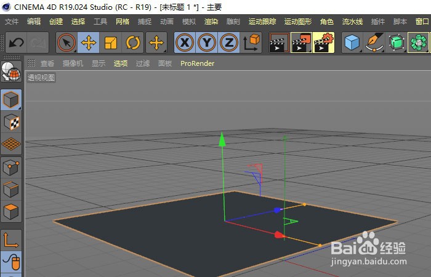
Task: Select the spline Pen tool
Action: tap(374, 42)
